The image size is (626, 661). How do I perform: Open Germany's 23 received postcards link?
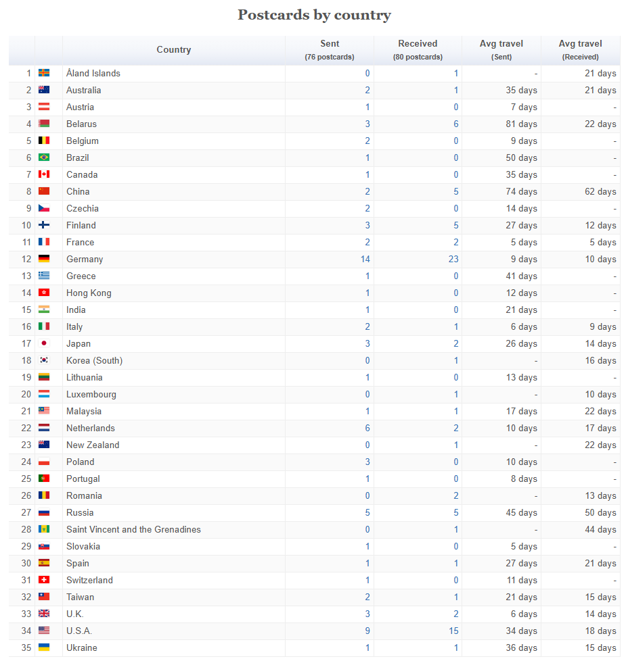click(x=453, y=259)
